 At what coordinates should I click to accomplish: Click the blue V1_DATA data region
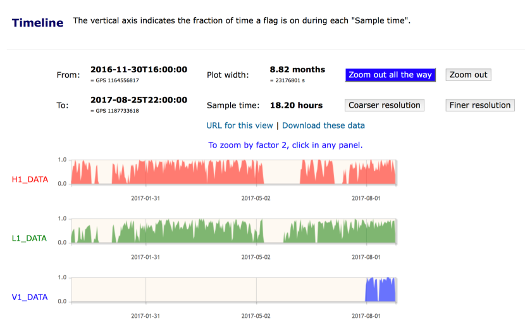coord(381,290)
